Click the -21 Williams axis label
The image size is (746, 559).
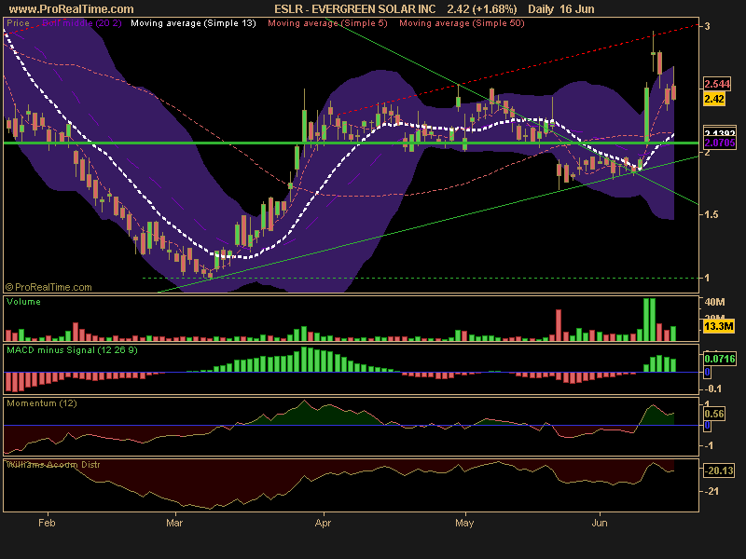(712, 491)
